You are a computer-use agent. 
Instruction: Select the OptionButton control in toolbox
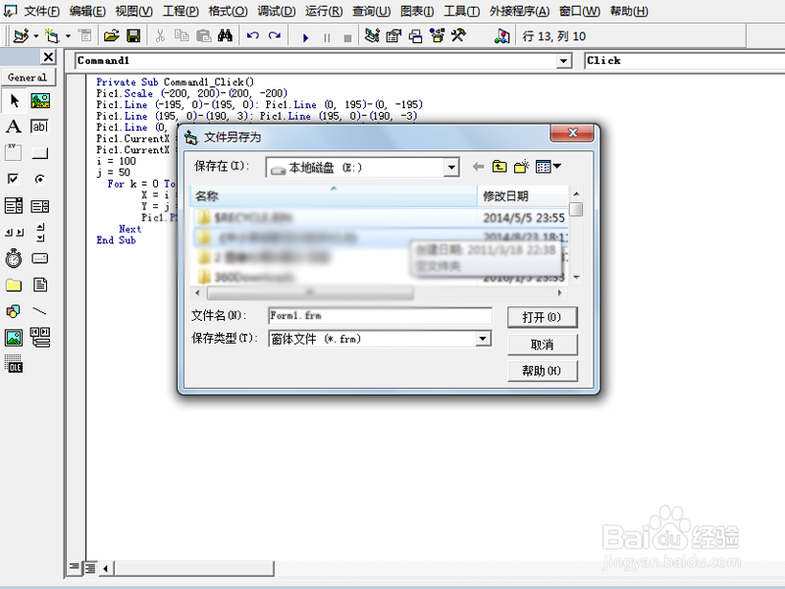39,179
